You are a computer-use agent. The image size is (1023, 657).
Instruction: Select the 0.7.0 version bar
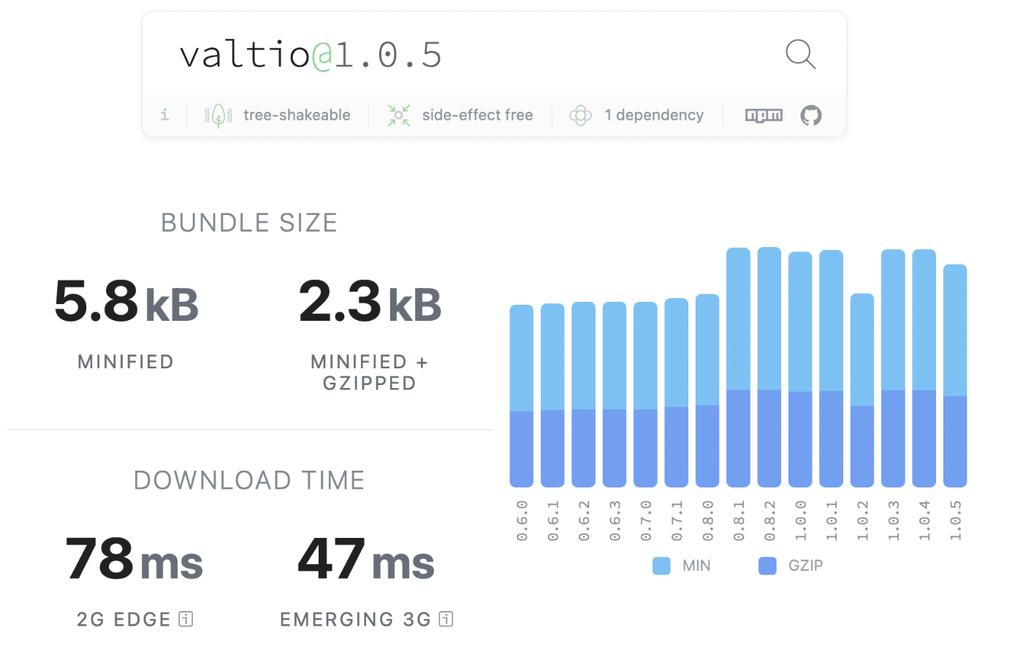[x=646, y=395]
